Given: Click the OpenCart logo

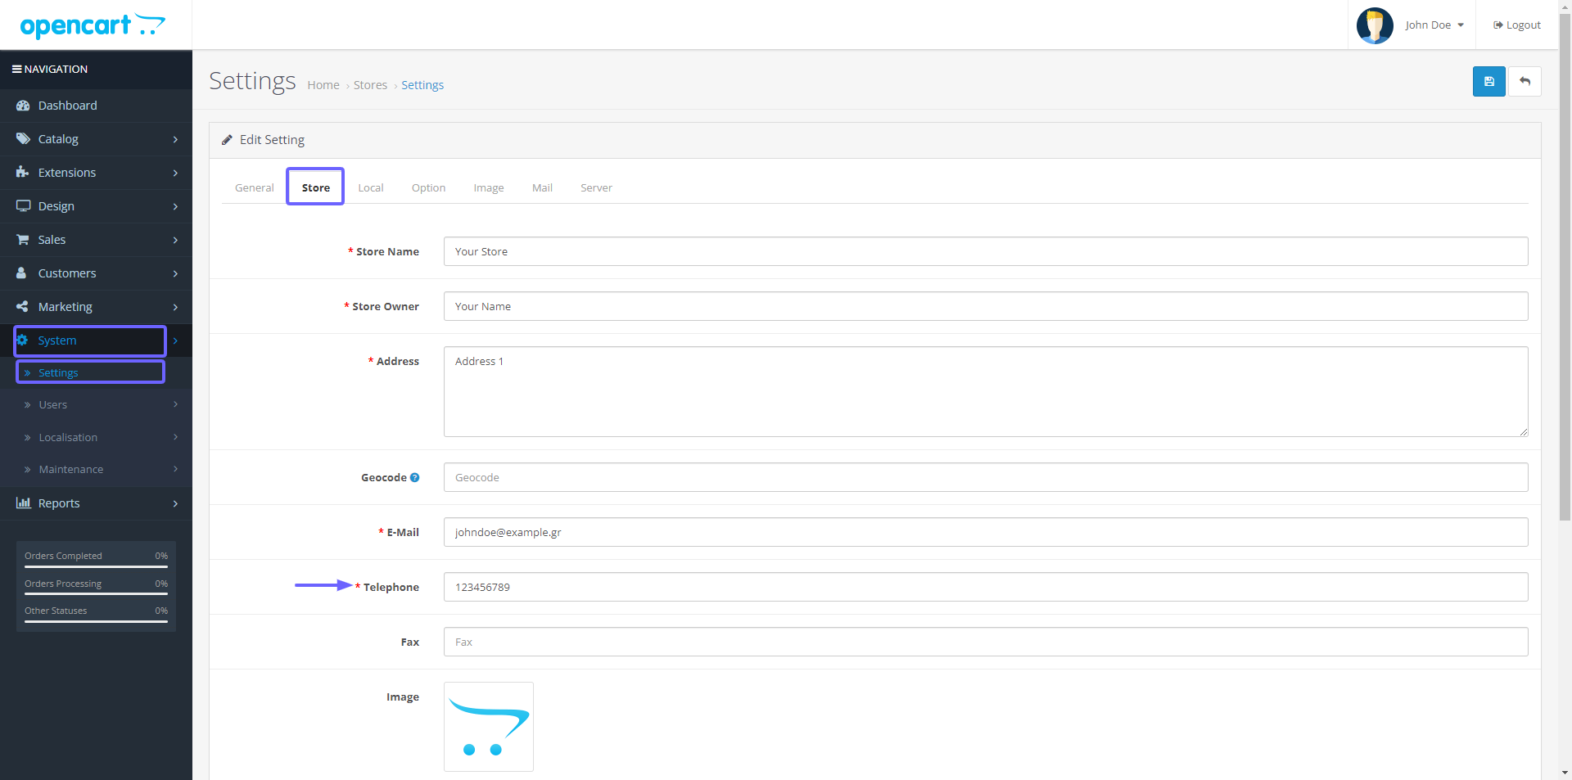Looking at the screenshot, I should click(x=93, y=25).
